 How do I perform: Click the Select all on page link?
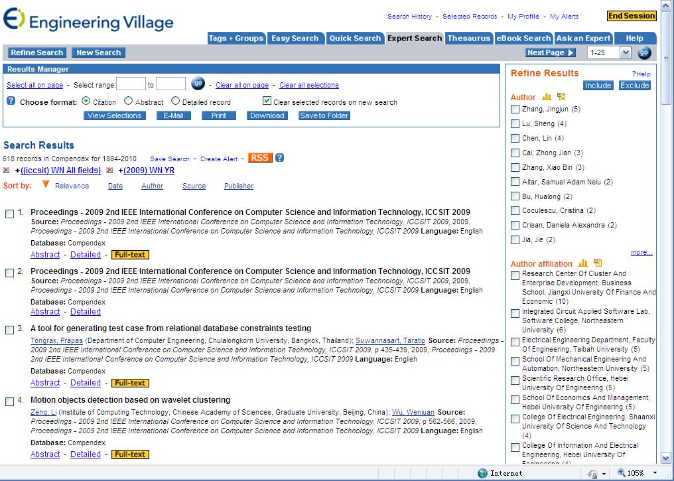click(x=34, y=85)
